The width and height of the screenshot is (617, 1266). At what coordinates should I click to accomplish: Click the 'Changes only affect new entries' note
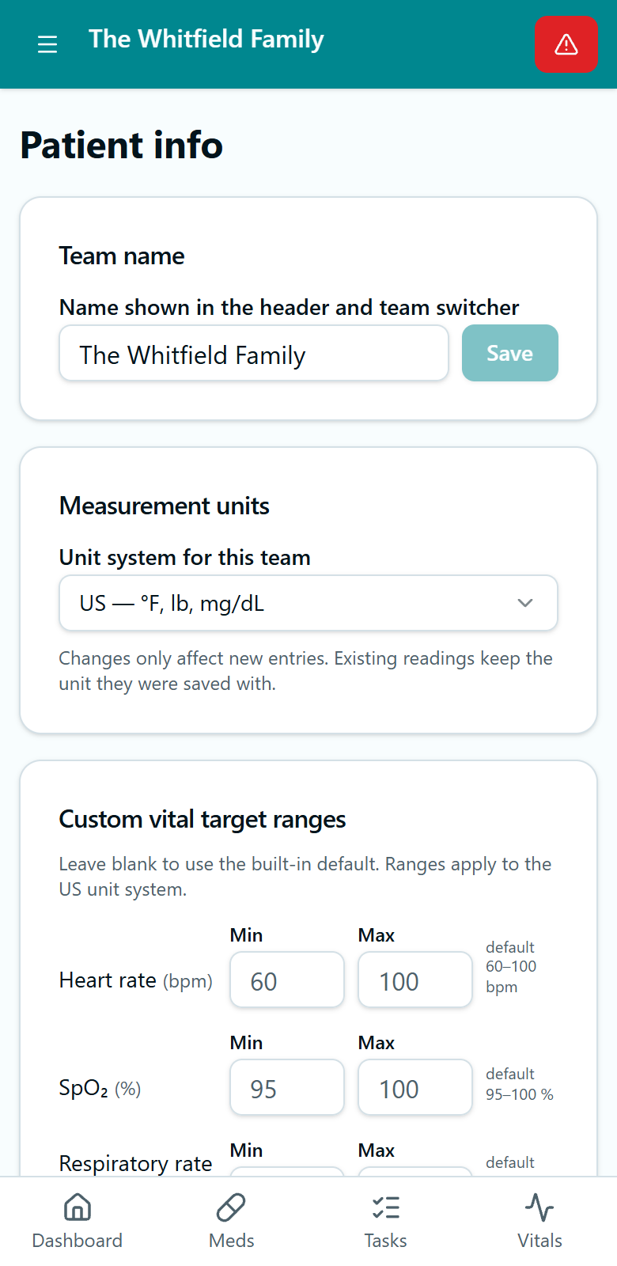coord(306,671)
